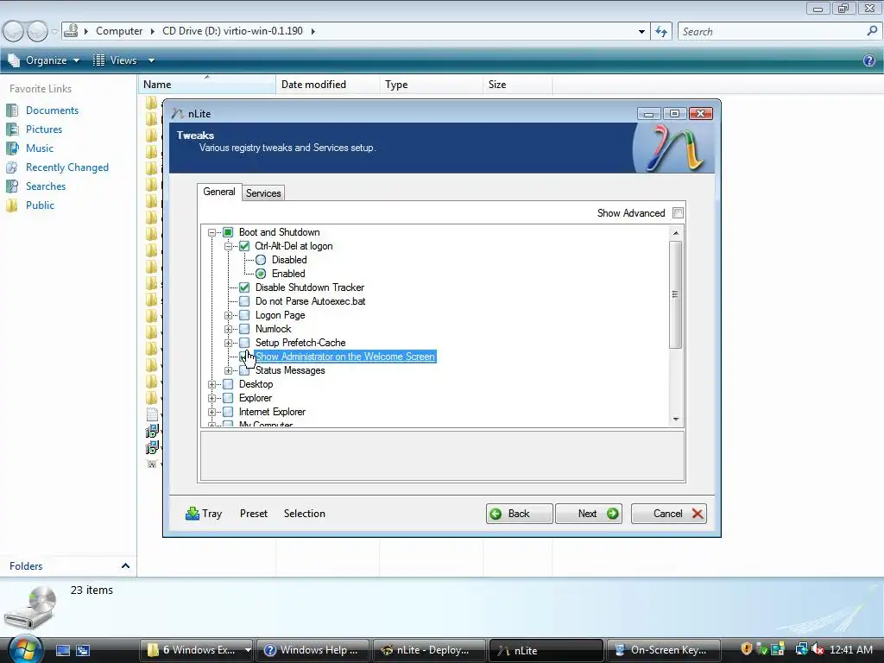Proceed with the Next button
Screen dimensions: 884x663
[589, 514]
